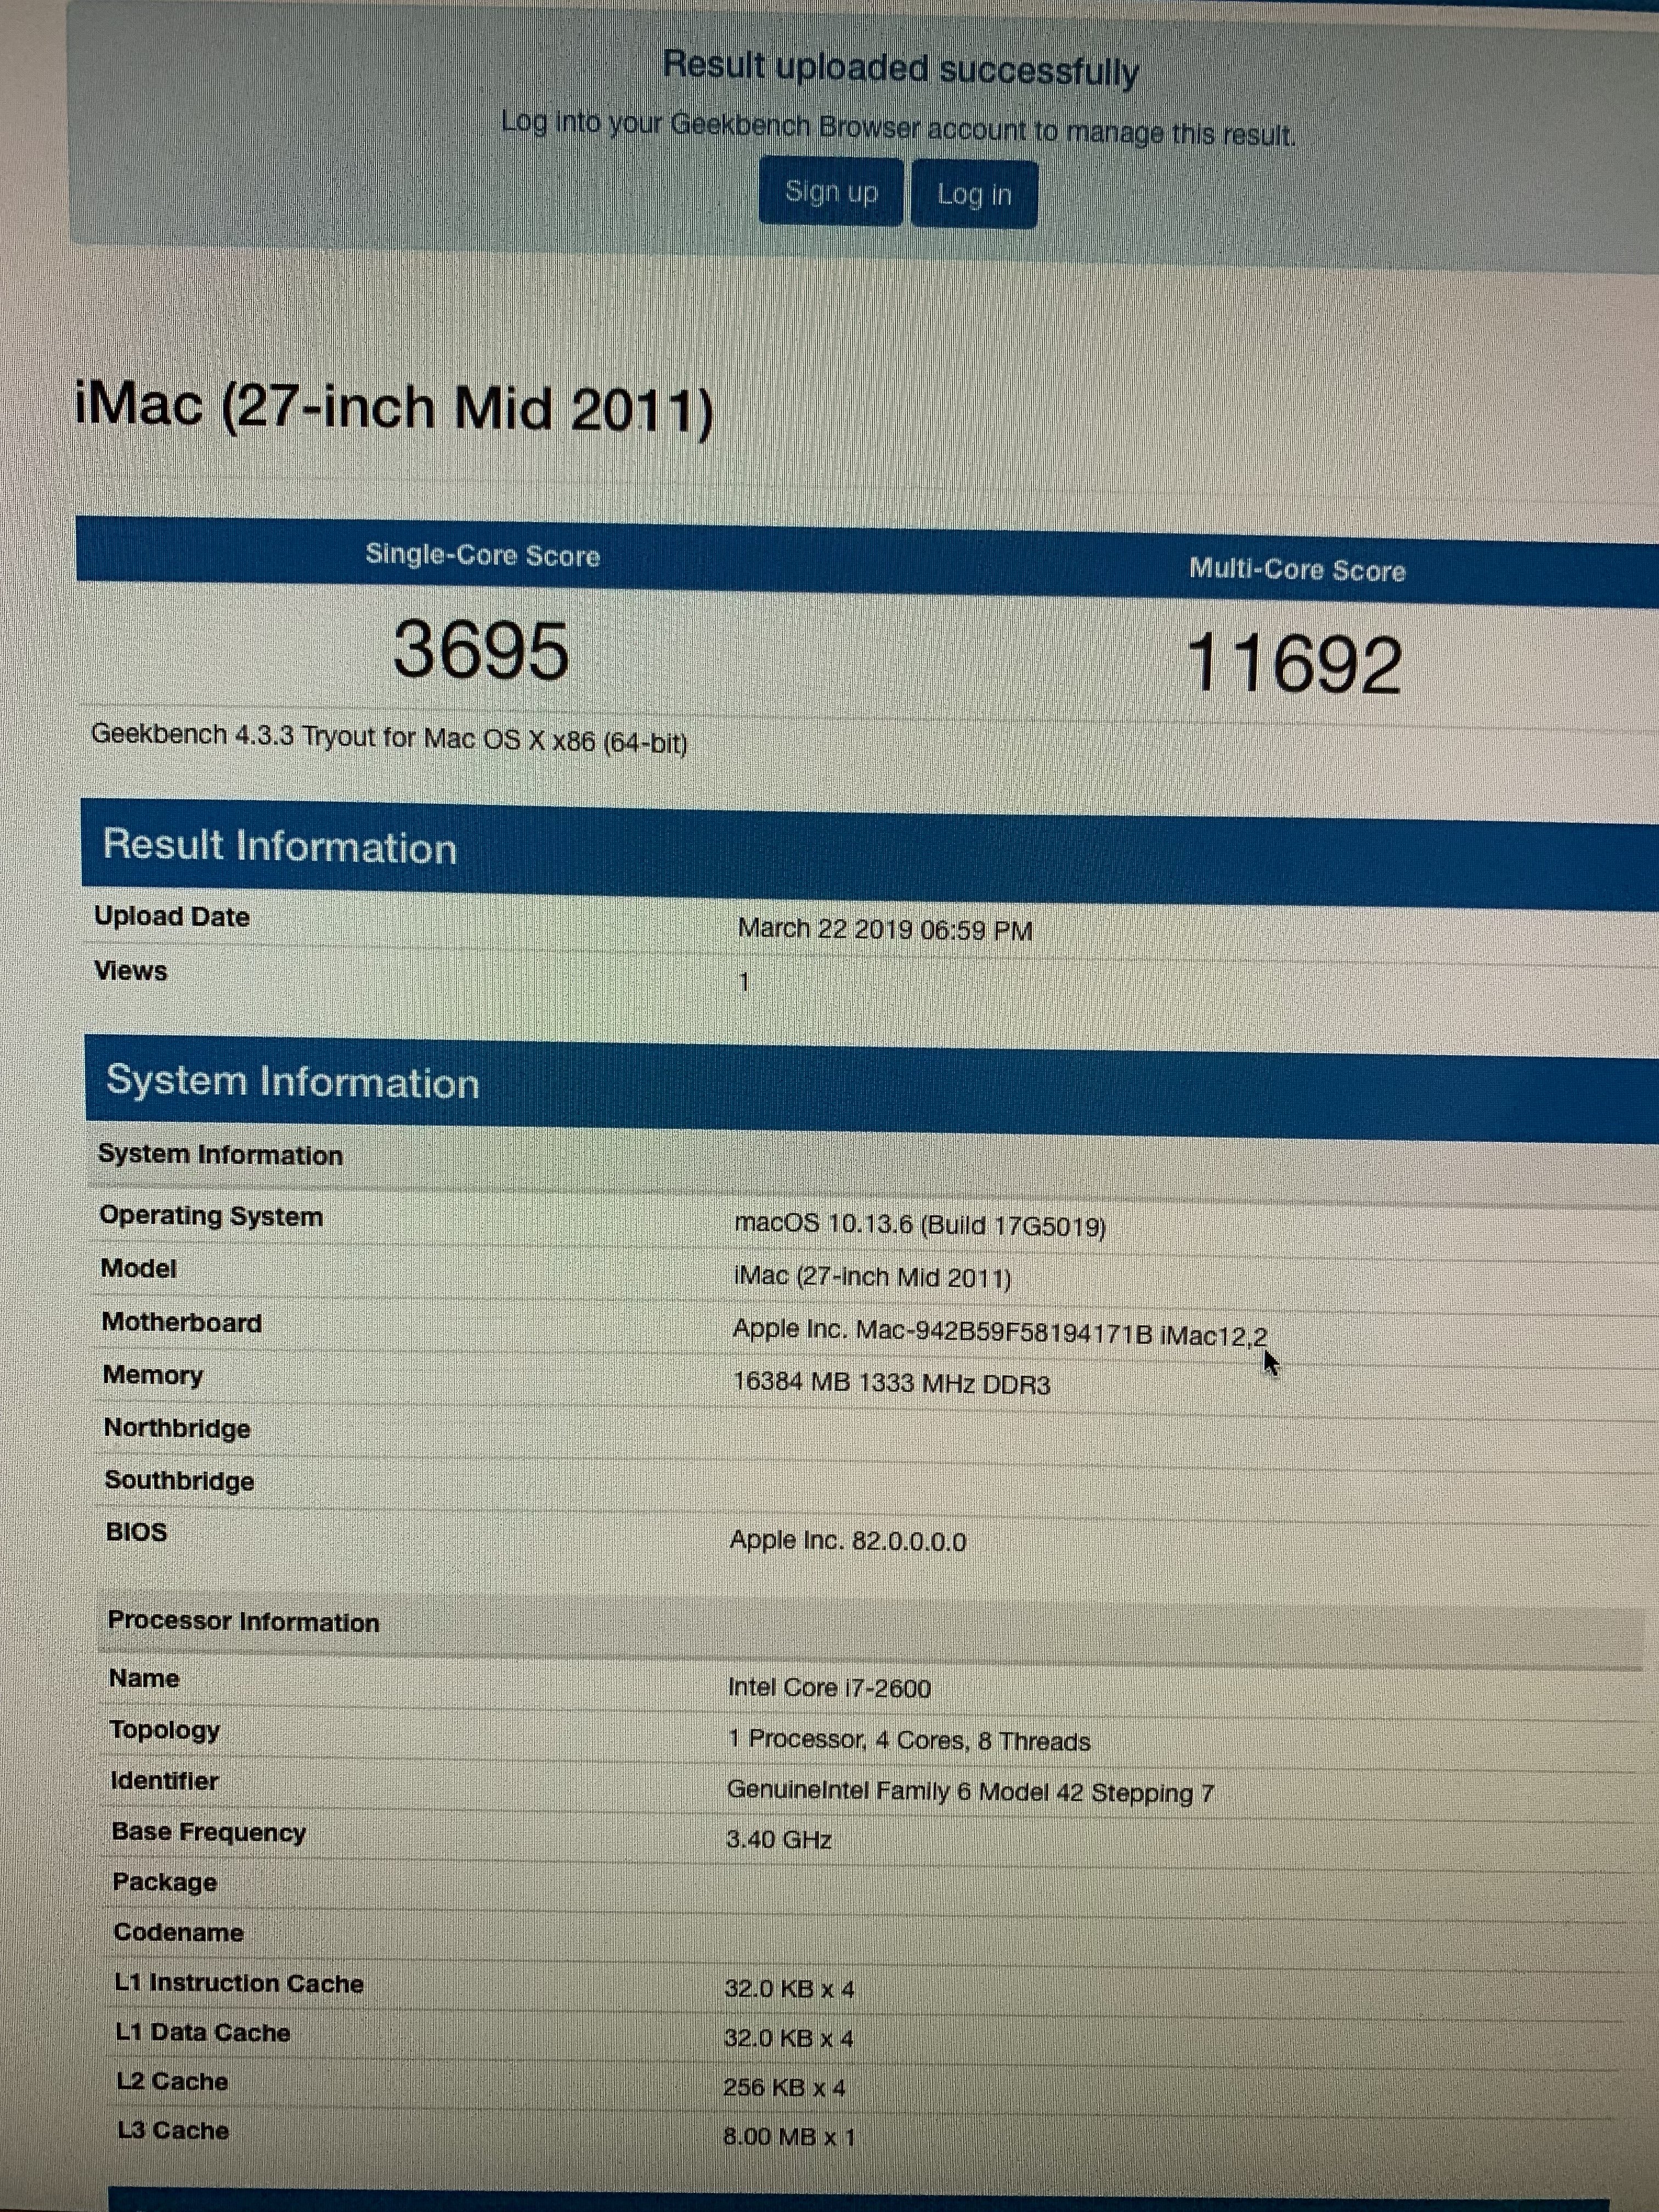Click the Views label
The height and width of the screenshot is (2212, 1659).
(x=131, y=971)
